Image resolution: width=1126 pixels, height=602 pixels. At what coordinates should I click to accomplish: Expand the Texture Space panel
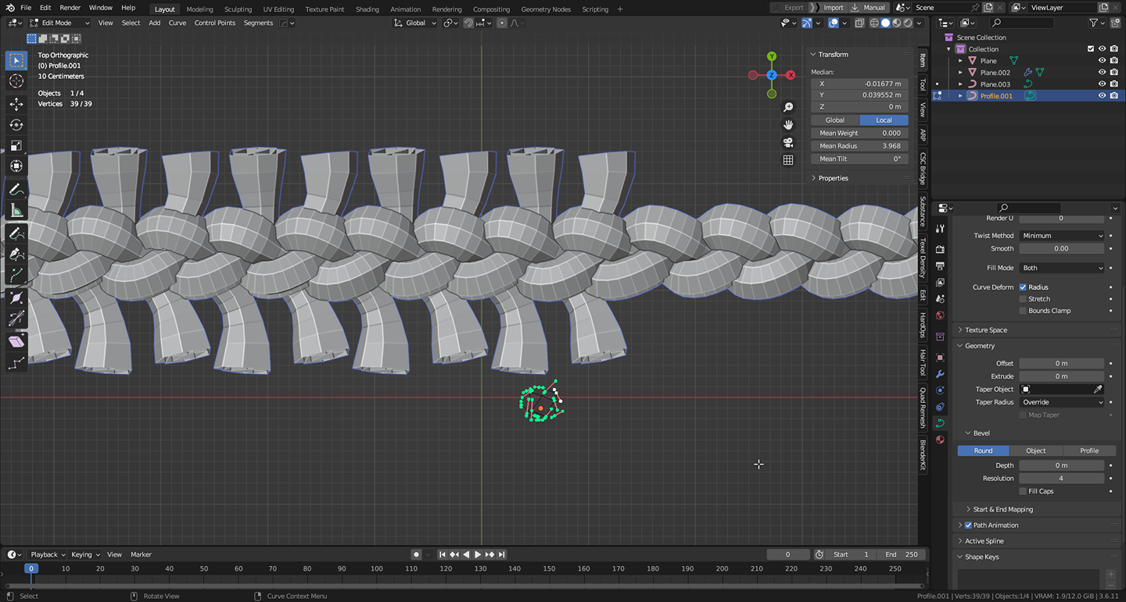985,330
